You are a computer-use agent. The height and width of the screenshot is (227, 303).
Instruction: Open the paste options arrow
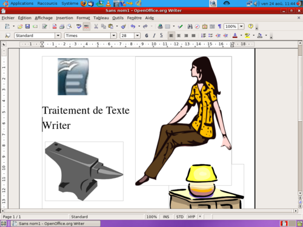117,27
